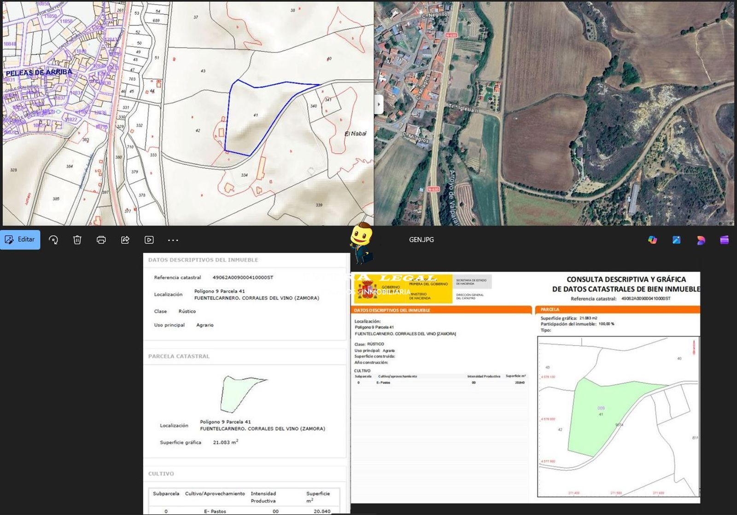This screenshot has width=737, height=515.
Task: Click the PELEAS DE ARRIBA town label
Action: click(x=39, y=73)
